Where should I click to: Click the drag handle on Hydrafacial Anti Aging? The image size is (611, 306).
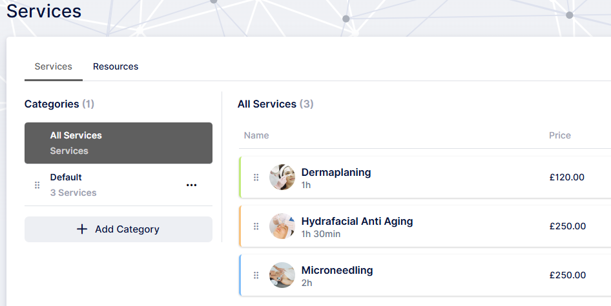(256, 226)
